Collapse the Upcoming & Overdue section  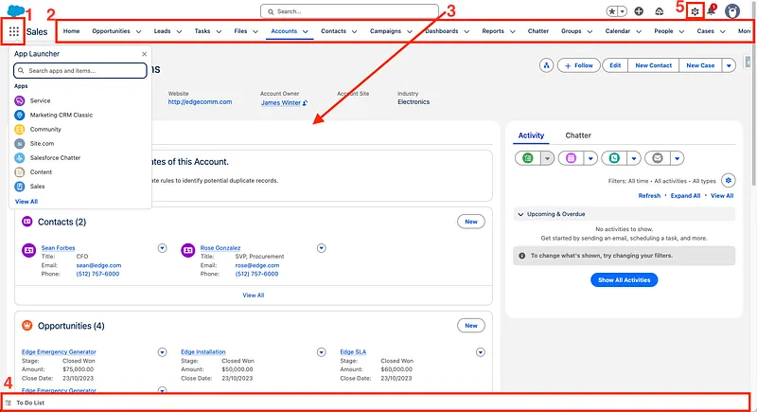pos(520,214)
